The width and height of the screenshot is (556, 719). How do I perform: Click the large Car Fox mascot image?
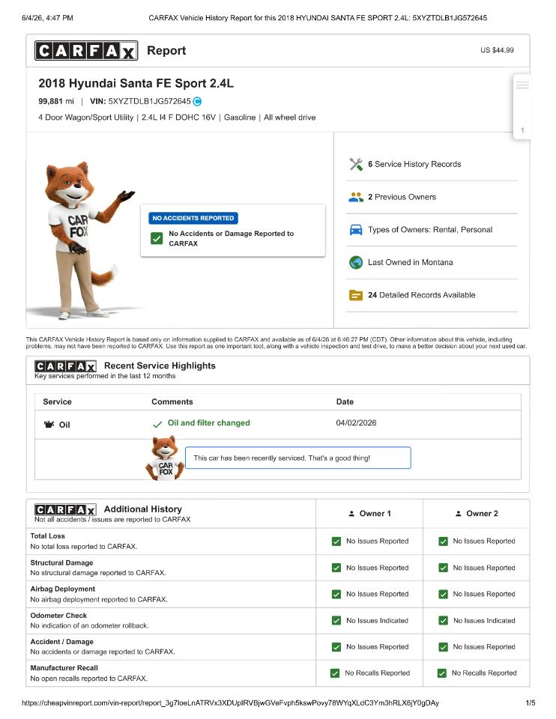82,240
